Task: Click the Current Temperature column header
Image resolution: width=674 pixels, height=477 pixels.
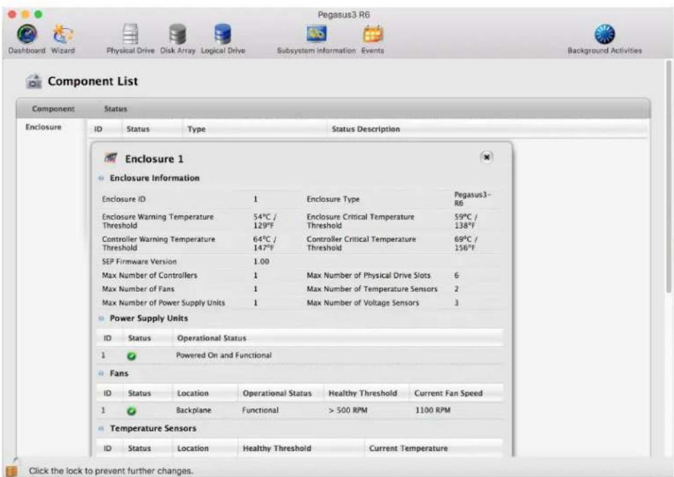Action: coord(408,448)
